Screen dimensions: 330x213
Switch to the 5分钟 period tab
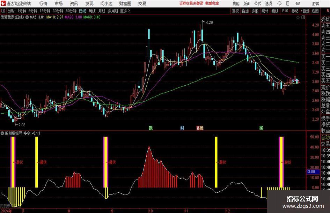click(33, 11)
